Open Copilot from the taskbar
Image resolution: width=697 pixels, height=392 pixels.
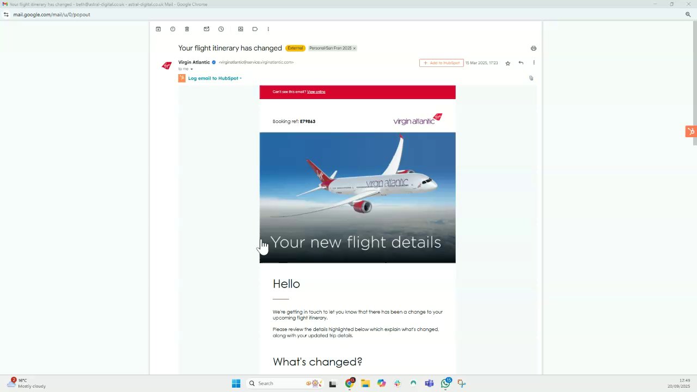(381, 383)
